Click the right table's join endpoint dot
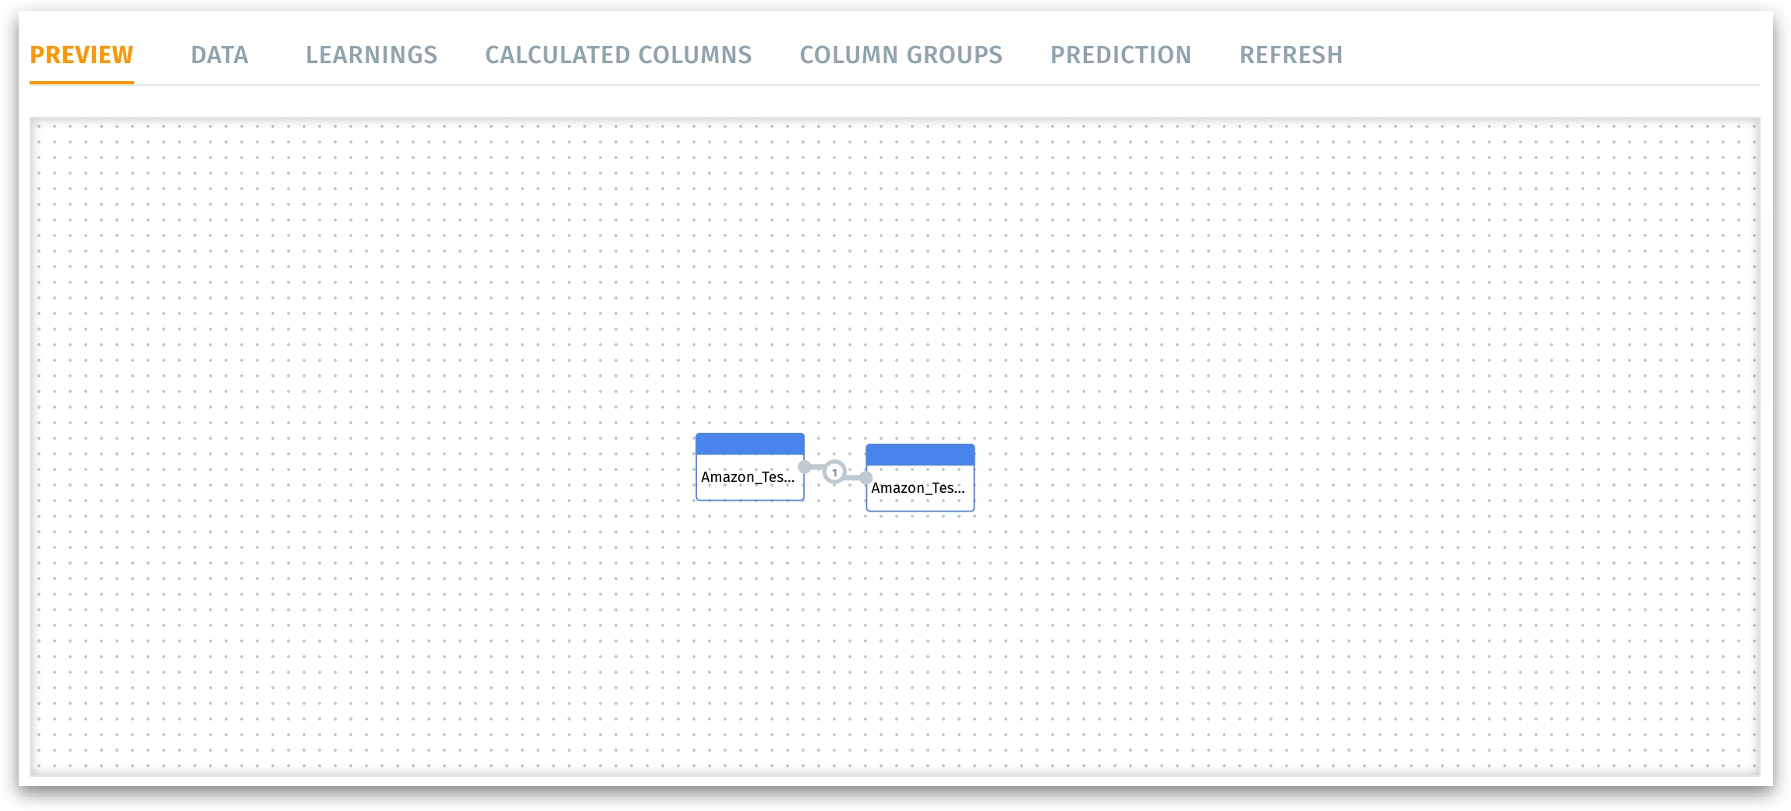 pos(865,477)
